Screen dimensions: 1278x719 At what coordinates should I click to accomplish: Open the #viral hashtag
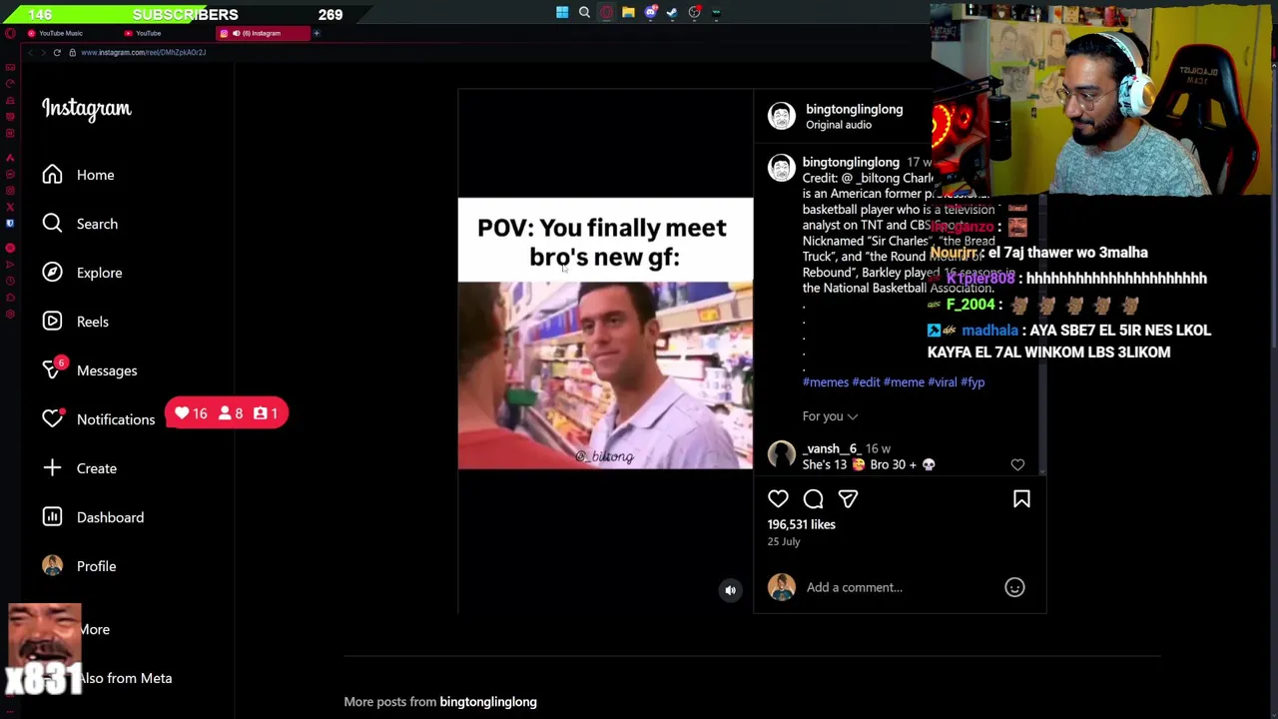click(x=943, y=381)
